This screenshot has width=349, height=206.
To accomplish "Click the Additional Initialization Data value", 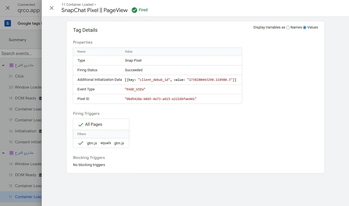I will 180,80.
